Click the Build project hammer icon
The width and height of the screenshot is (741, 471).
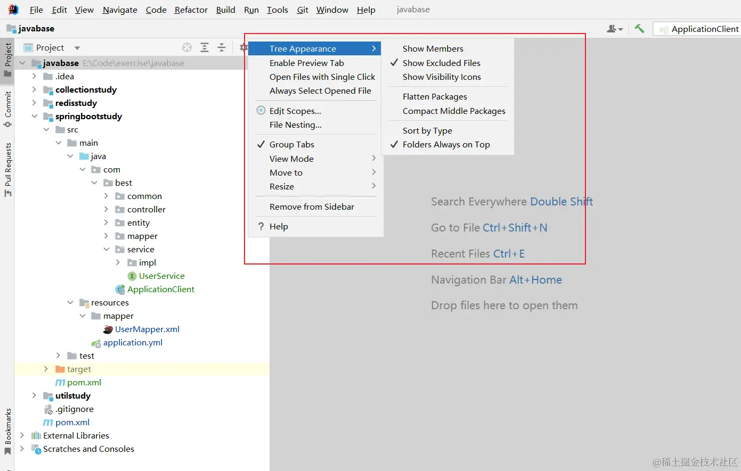point(639,29)
